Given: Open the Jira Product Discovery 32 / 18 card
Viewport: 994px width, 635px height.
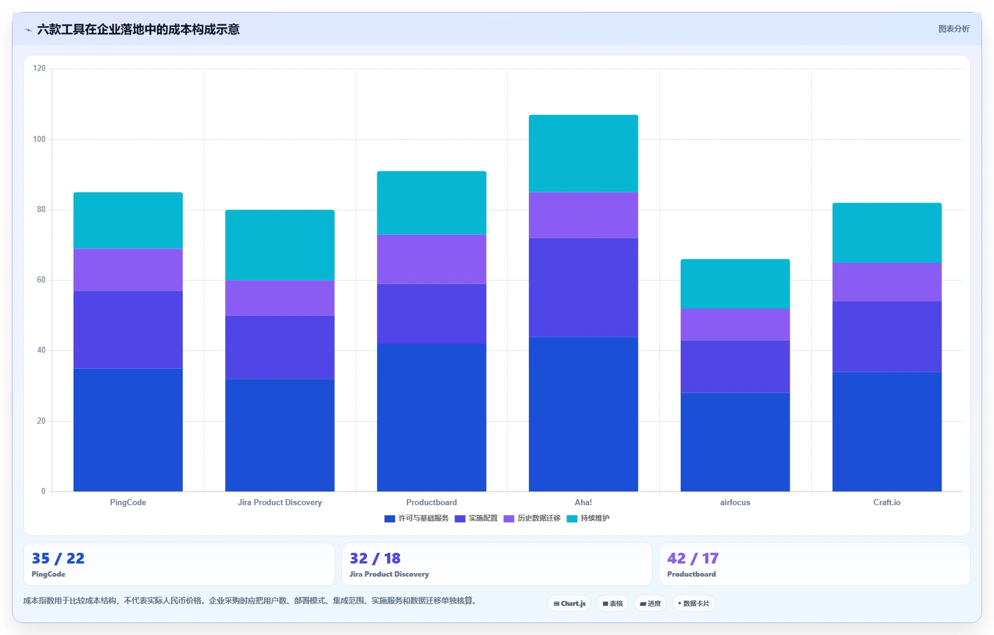Looking at the screenshot, I should [x=497, y=564].
